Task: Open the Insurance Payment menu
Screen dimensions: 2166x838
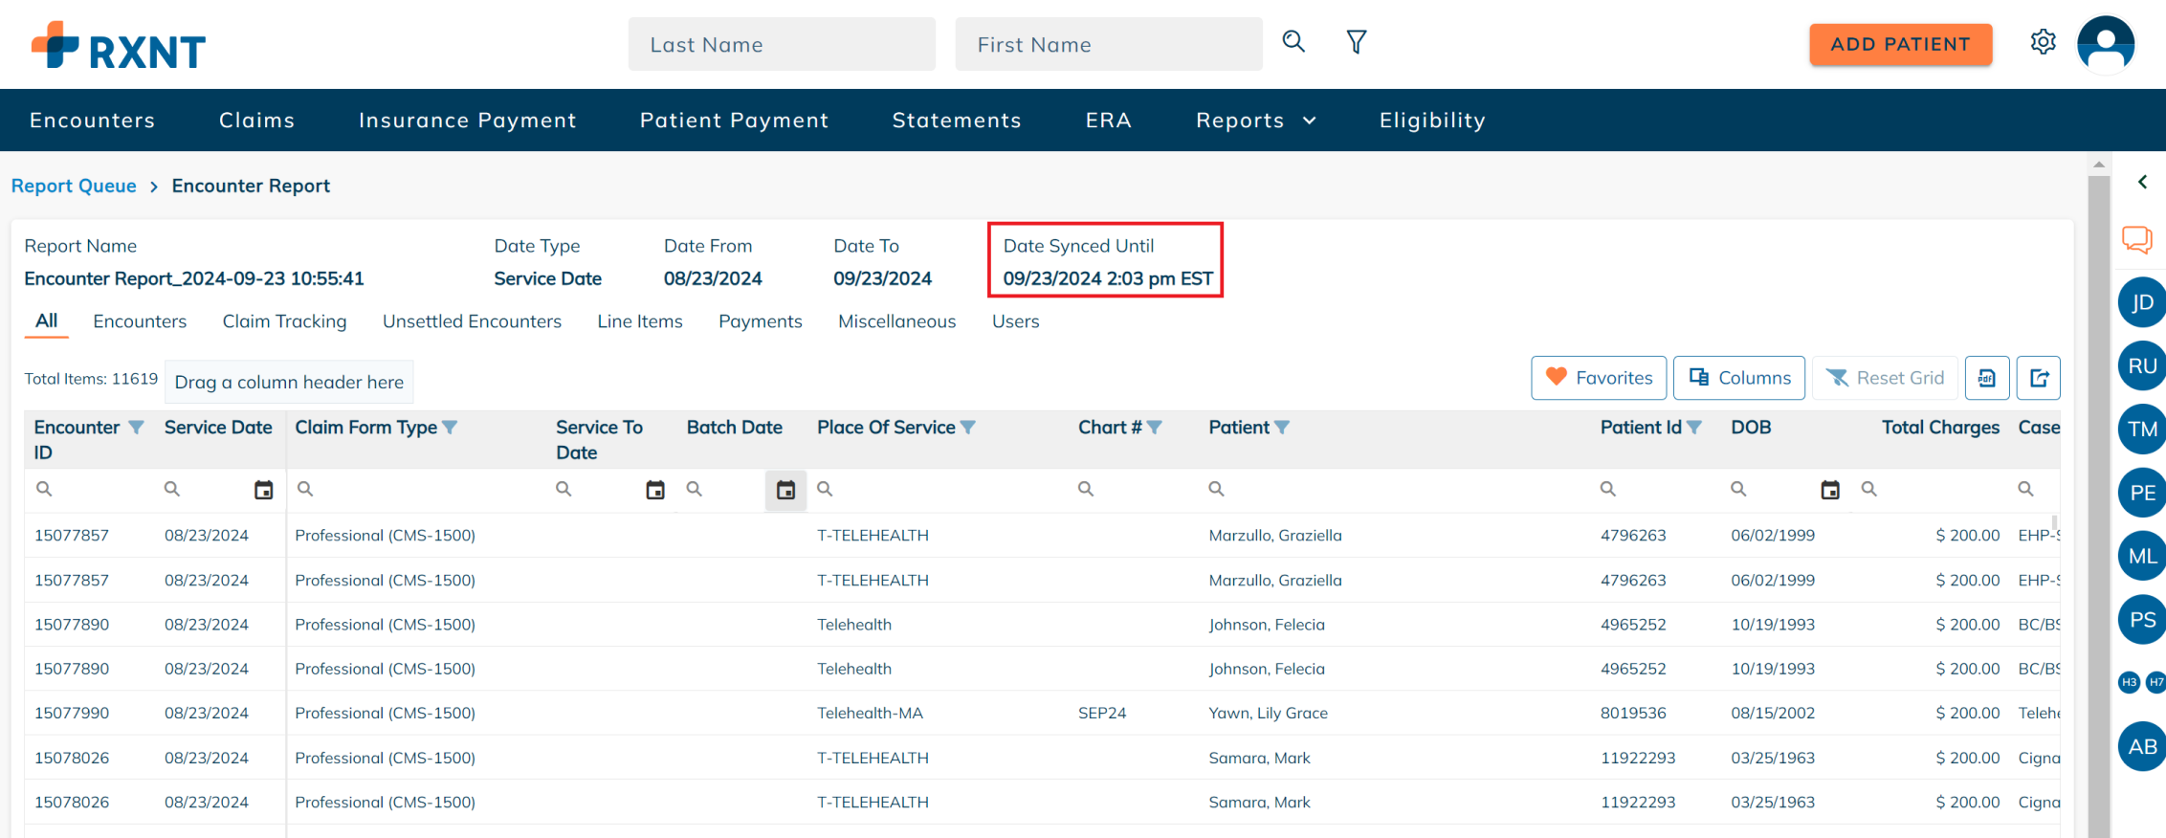Action: pos(467,121)
